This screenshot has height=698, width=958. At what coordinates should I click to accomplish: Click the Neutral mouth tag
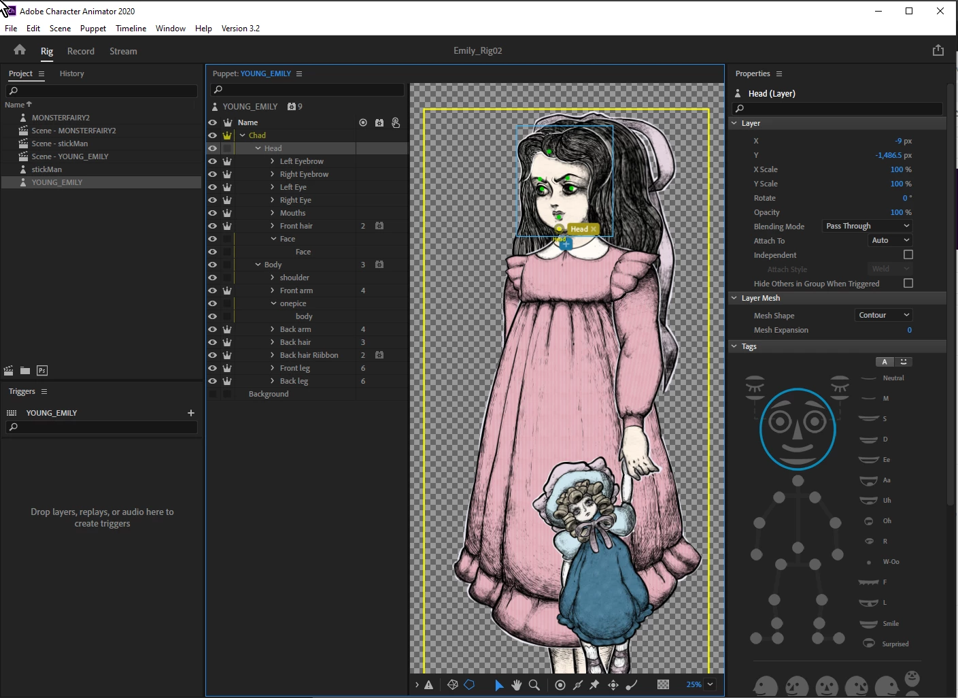[869, 378]
